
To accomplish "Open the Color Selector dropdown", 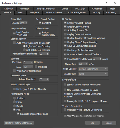I will [93, 69].
